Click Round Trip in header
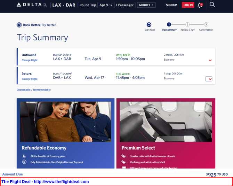233x186 pixels. 88,5
